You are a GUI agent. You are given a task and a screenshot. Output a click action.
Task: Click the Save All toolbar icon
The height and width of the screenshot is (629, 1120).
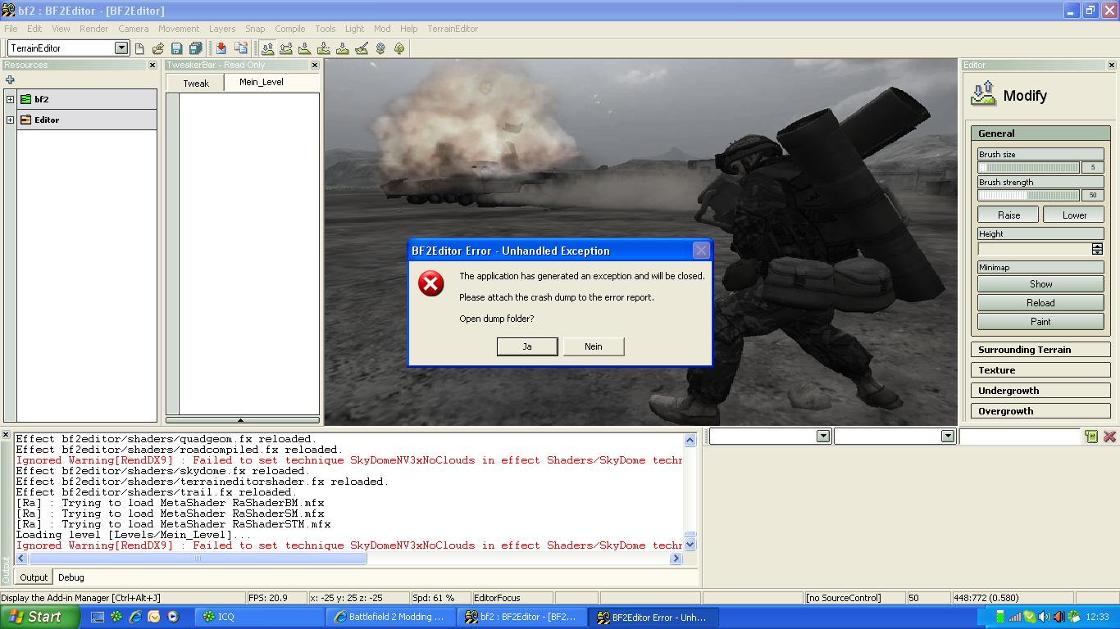click(x=196, y=48)
